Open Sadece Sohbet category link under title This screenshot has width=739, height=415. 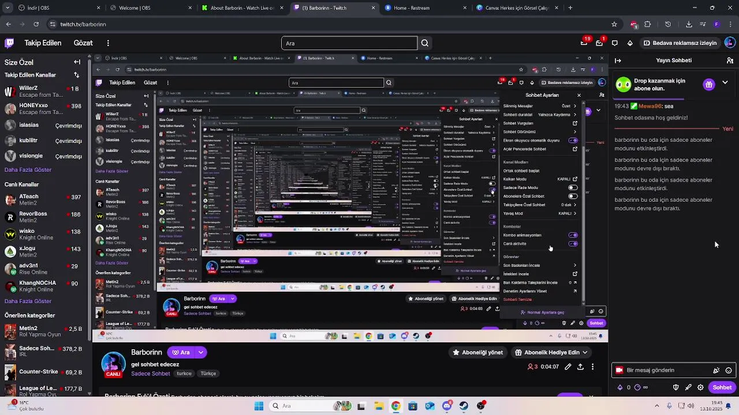(150, 373)
